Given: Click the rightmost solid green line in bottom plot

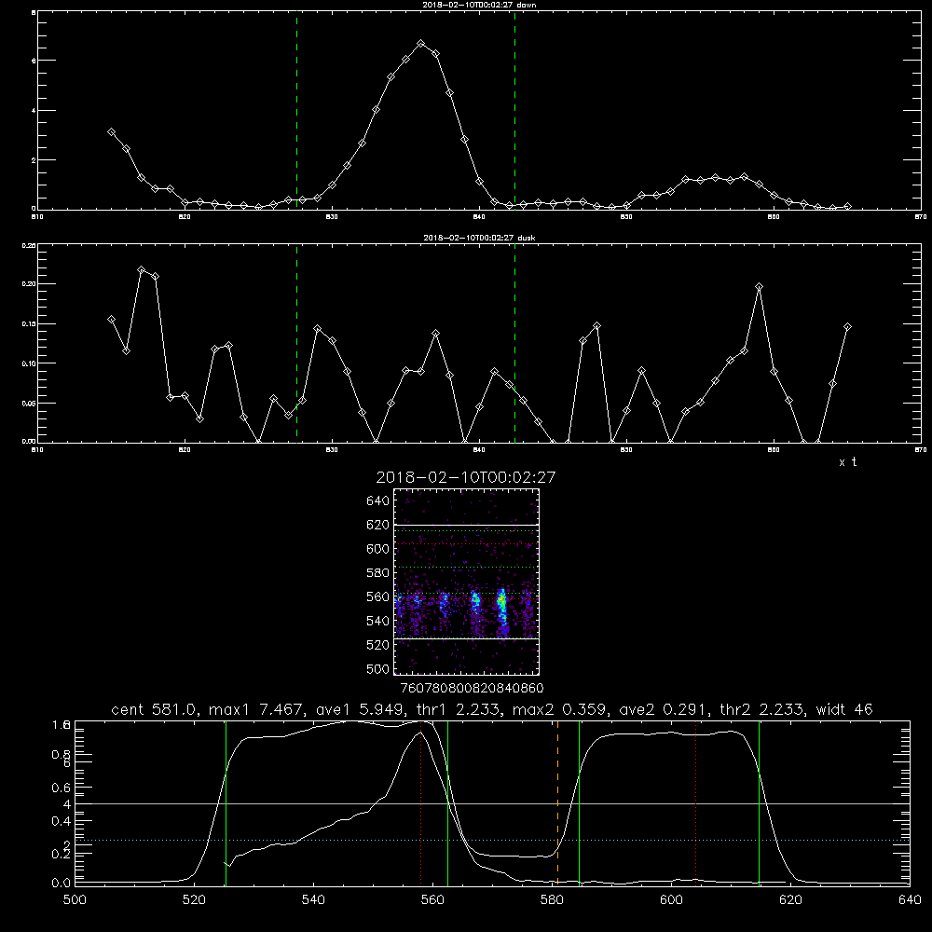Looking at the screenshot, I should click(x=759, y=803).
